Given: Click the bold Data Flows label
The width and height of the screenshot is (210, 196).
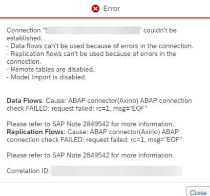Looking at the screenshot, I should pyautogui.click(x=24, y=100).
